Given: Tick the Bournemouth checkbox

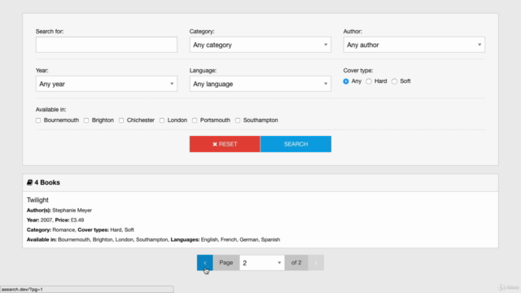Looking at the screenshot, I should [38, 120].
